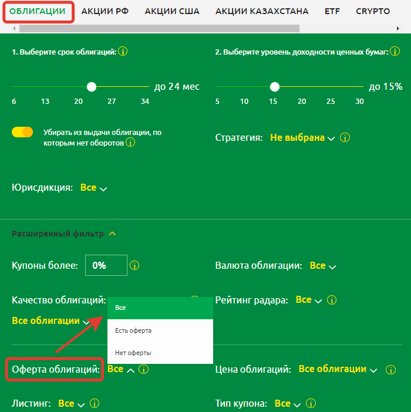Click info icon beside yield level heading
The width and height of the screenshot is (411, 412).
(394, 52)
